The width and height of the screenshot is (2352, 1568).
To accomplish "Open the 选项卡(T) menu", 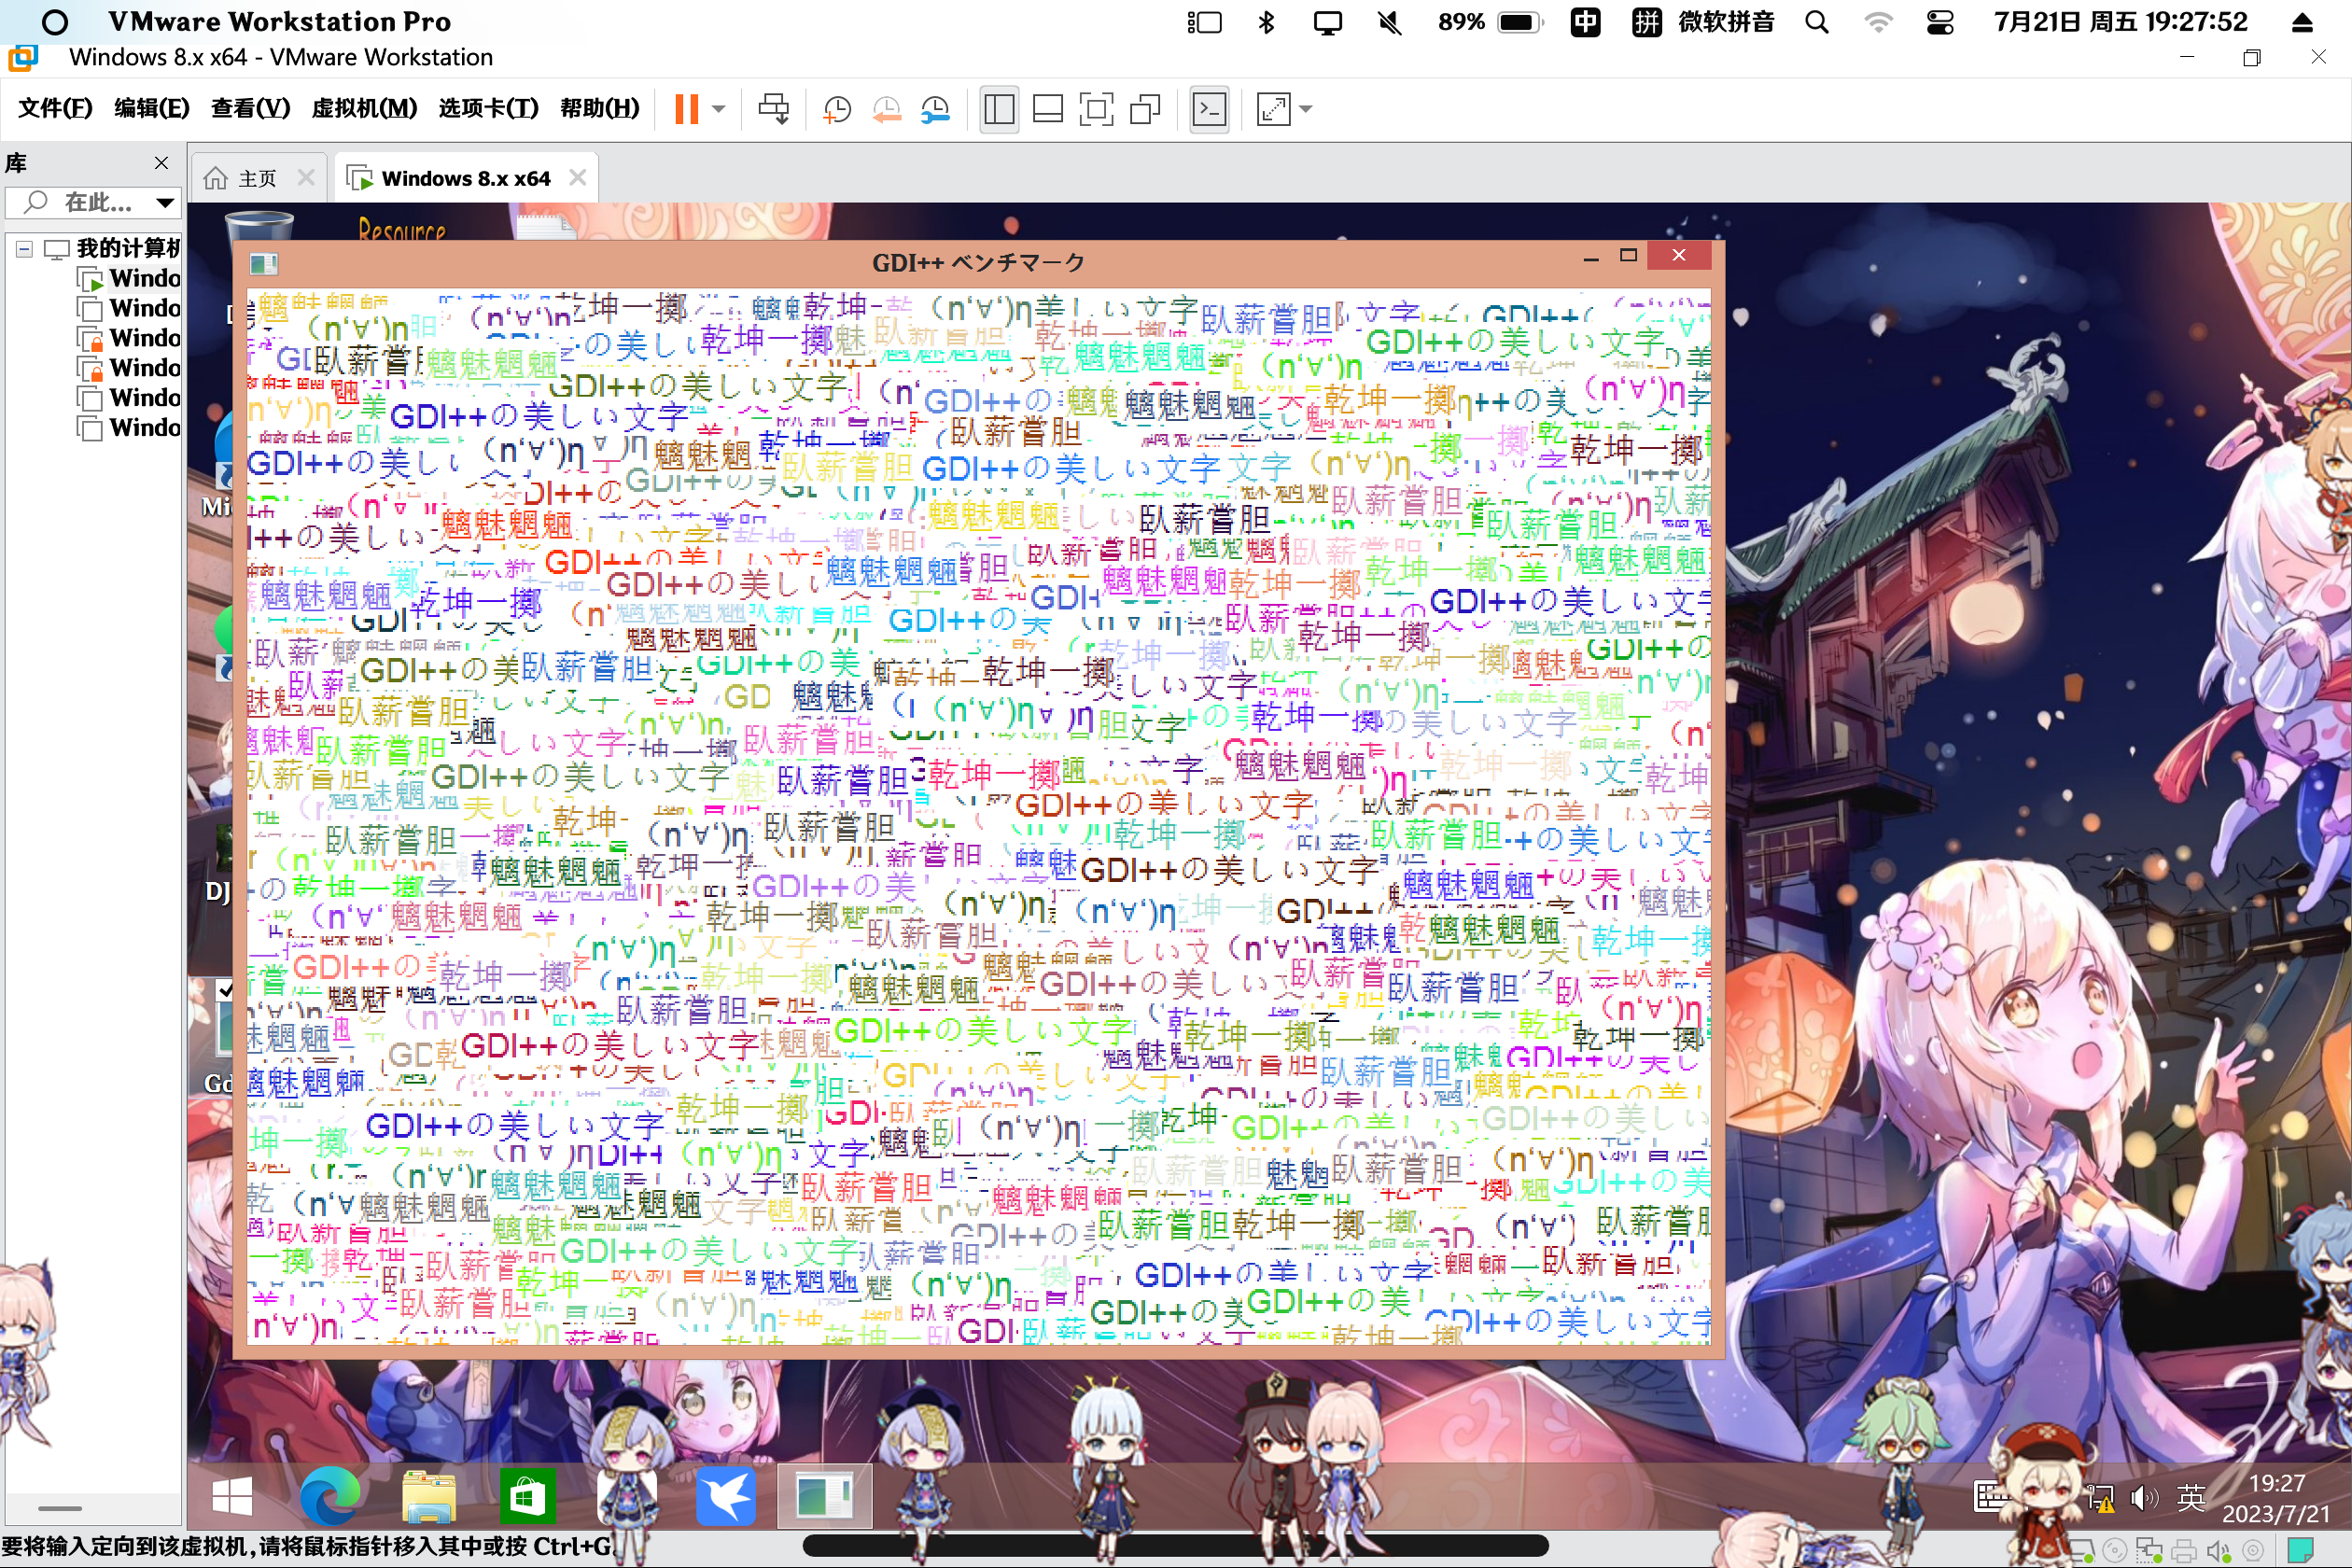I will (488, 108).
